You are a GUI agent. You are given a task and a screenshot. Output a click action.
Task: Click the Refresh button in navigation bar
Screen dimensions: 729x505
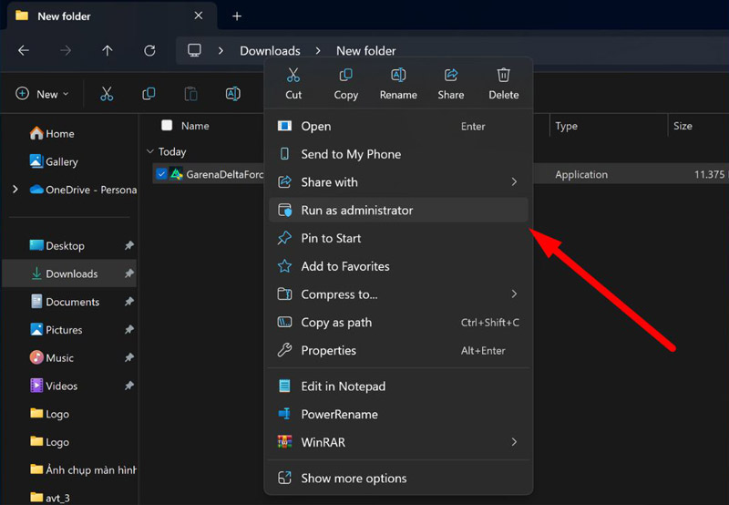click(x=149, y=51)
